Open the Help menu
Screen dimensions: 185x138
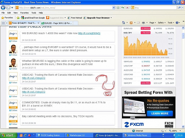41,13
